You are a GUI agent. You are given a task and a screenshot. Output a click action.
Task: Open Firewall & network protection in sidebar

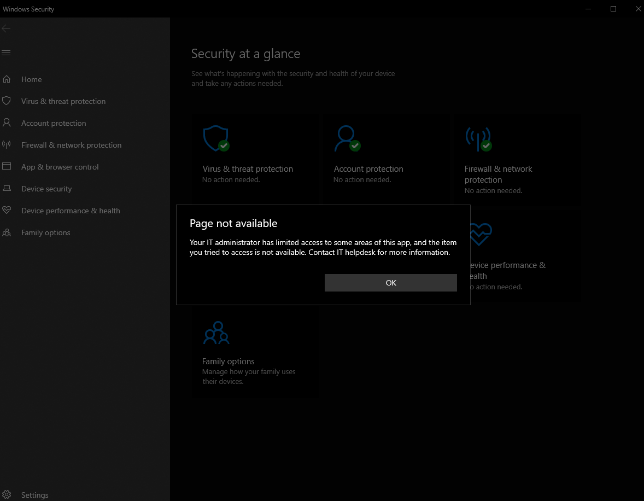click(72, 145)
